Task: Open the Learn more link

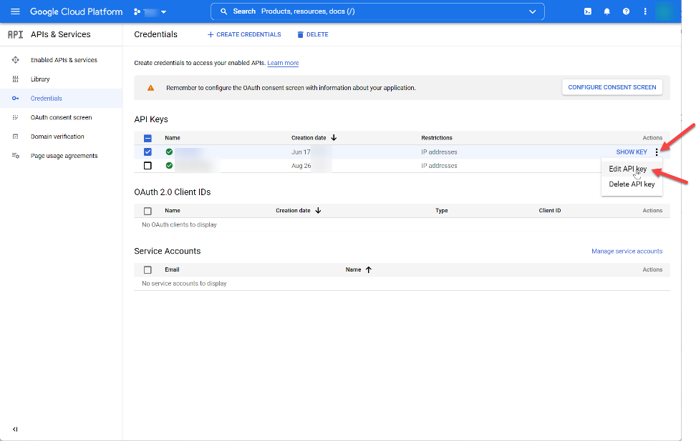Action: pos(283,63)
